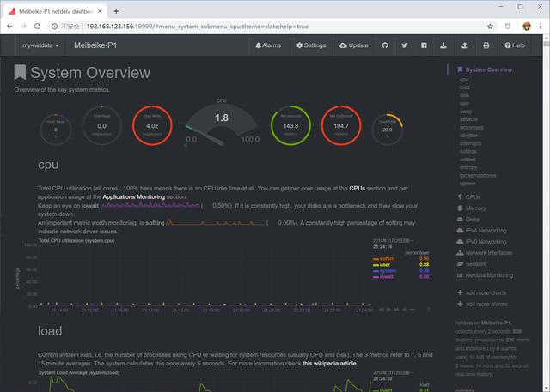
Task: Zoom in the CPU chart with plus
Action: (x=405, y=310)
